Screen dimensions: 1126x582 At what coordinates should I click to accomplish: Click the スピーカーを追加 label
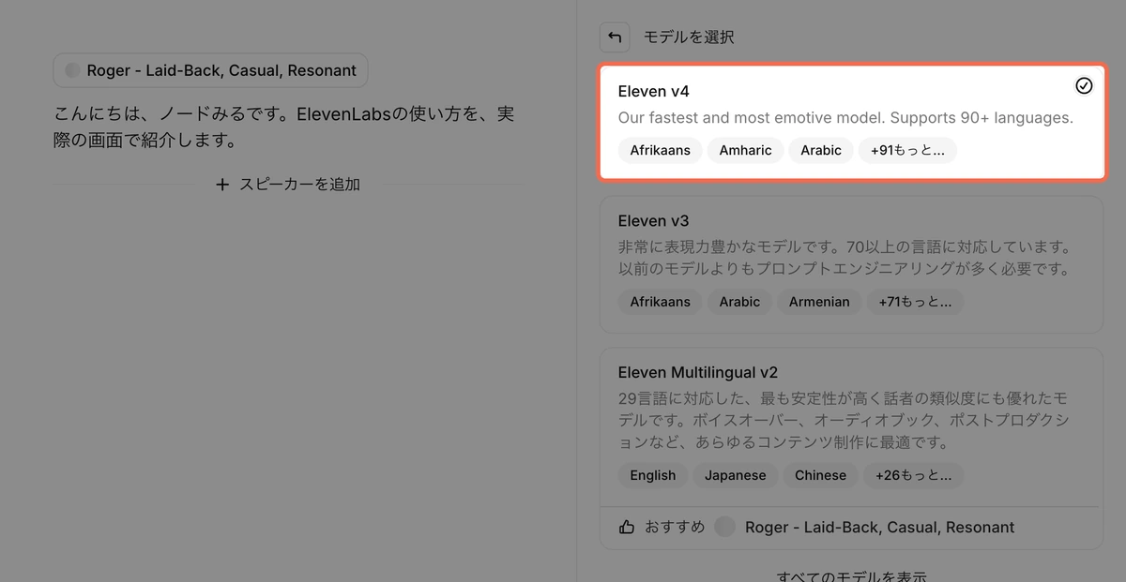tap(299, 185)
